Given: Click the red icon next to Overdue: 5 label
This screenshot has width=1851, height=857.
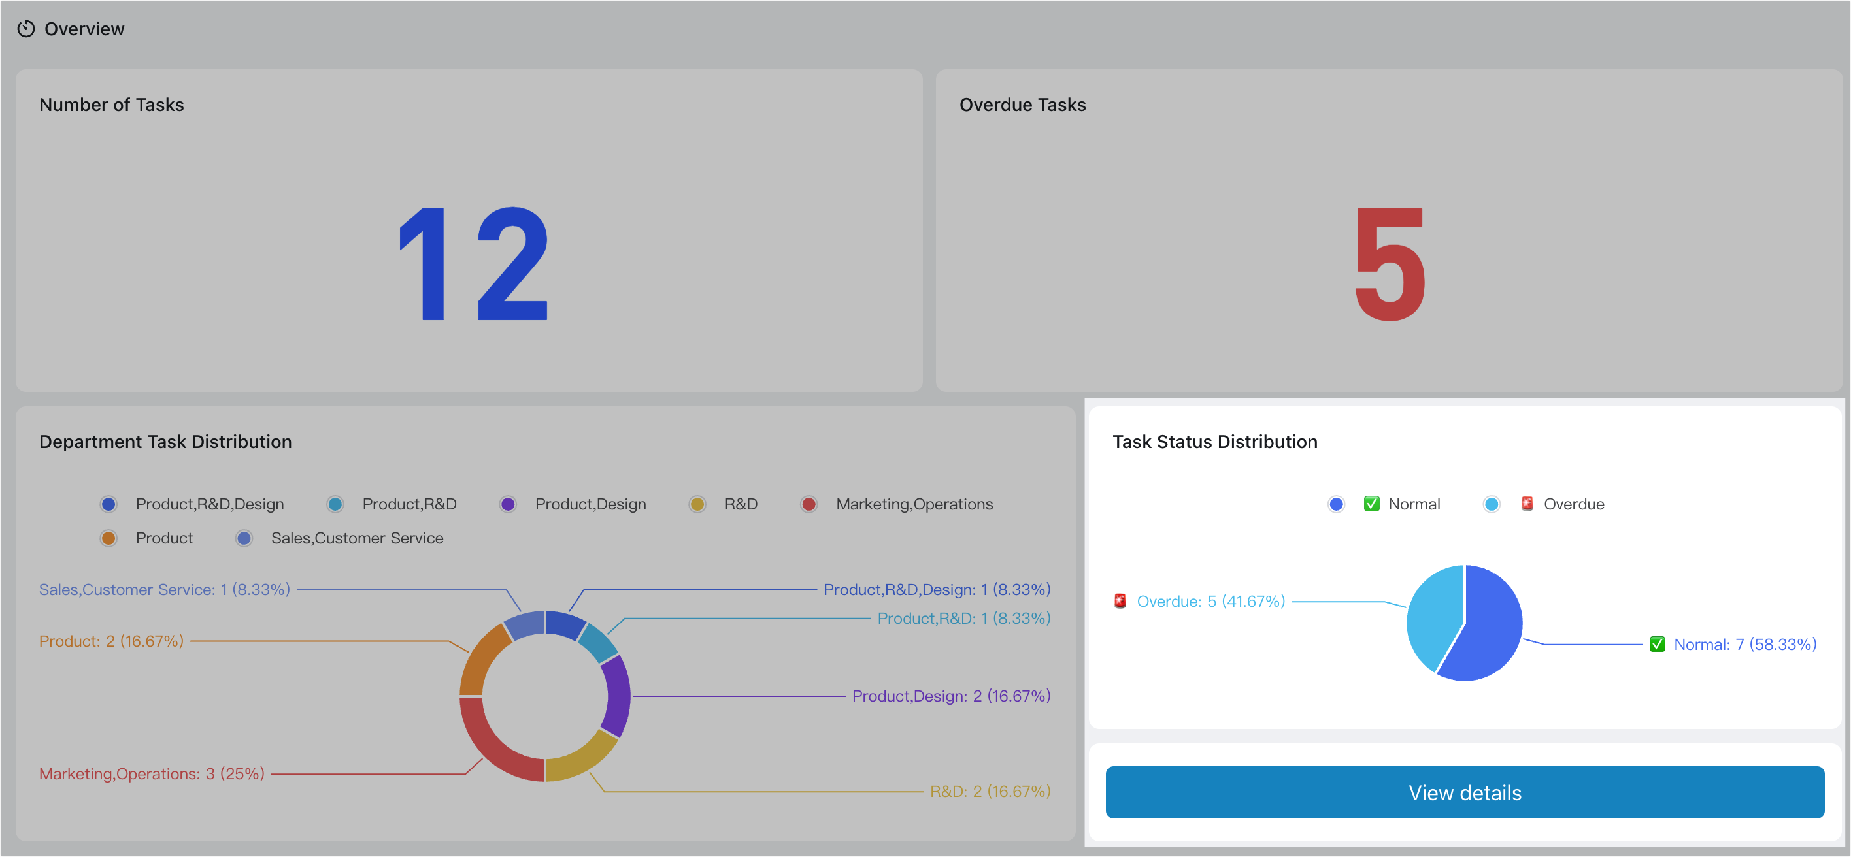Looking at the screenshot, I should (x=1119, y=601).
